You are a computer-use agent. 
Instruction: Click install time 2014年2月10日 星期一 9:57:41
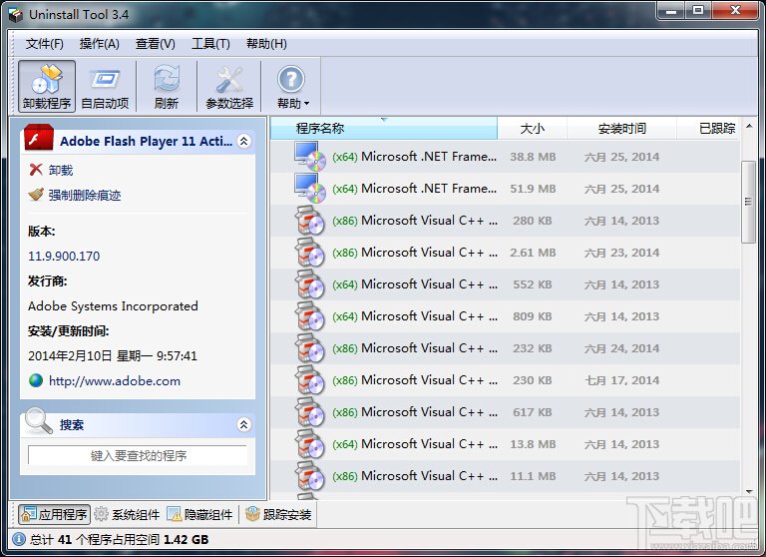tap(113, 356)
